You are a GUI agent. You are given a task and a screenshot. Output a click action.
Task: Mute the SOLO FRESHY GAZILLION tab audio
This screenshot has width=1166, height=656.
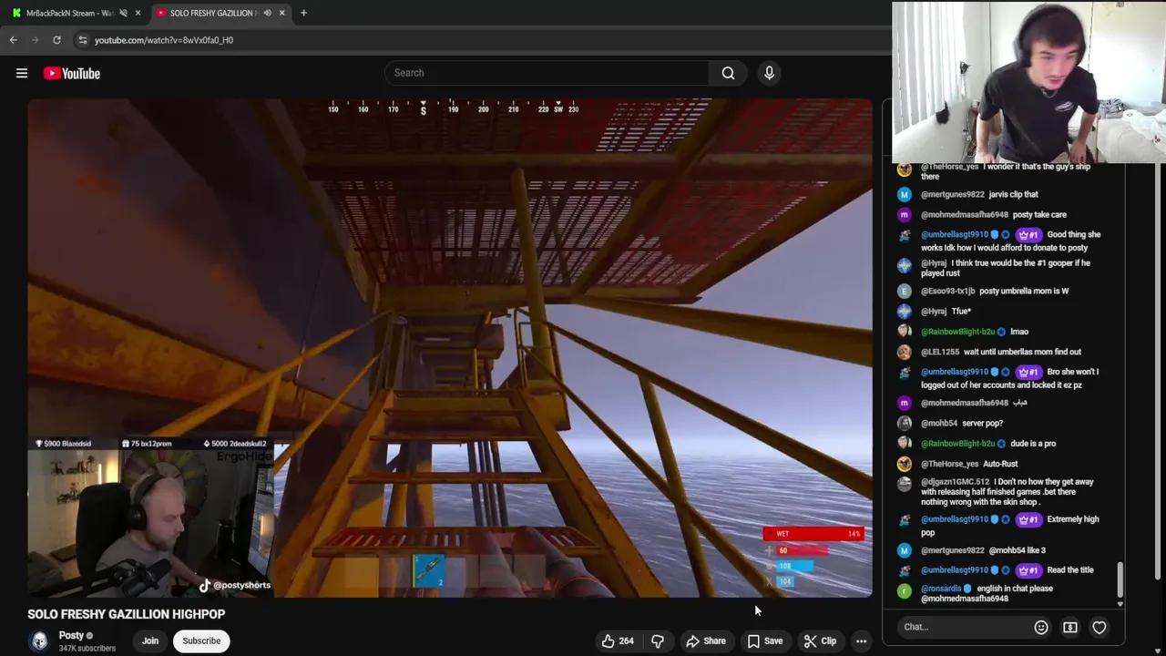coord(267,13)
